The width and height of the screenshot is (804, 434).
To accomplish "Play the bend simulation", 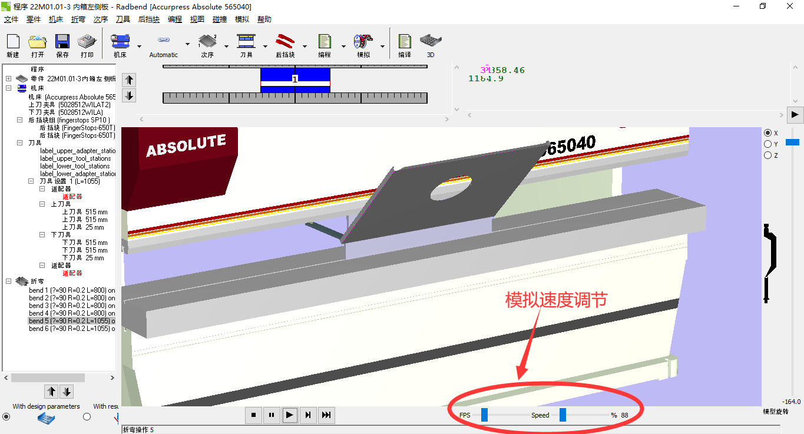I will (x=290, y=415).
